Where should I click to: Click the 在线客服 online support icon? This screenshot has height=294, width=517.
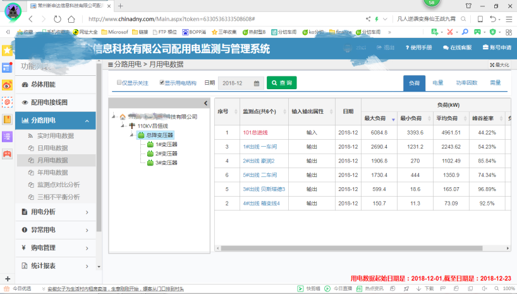coord(446,47)
